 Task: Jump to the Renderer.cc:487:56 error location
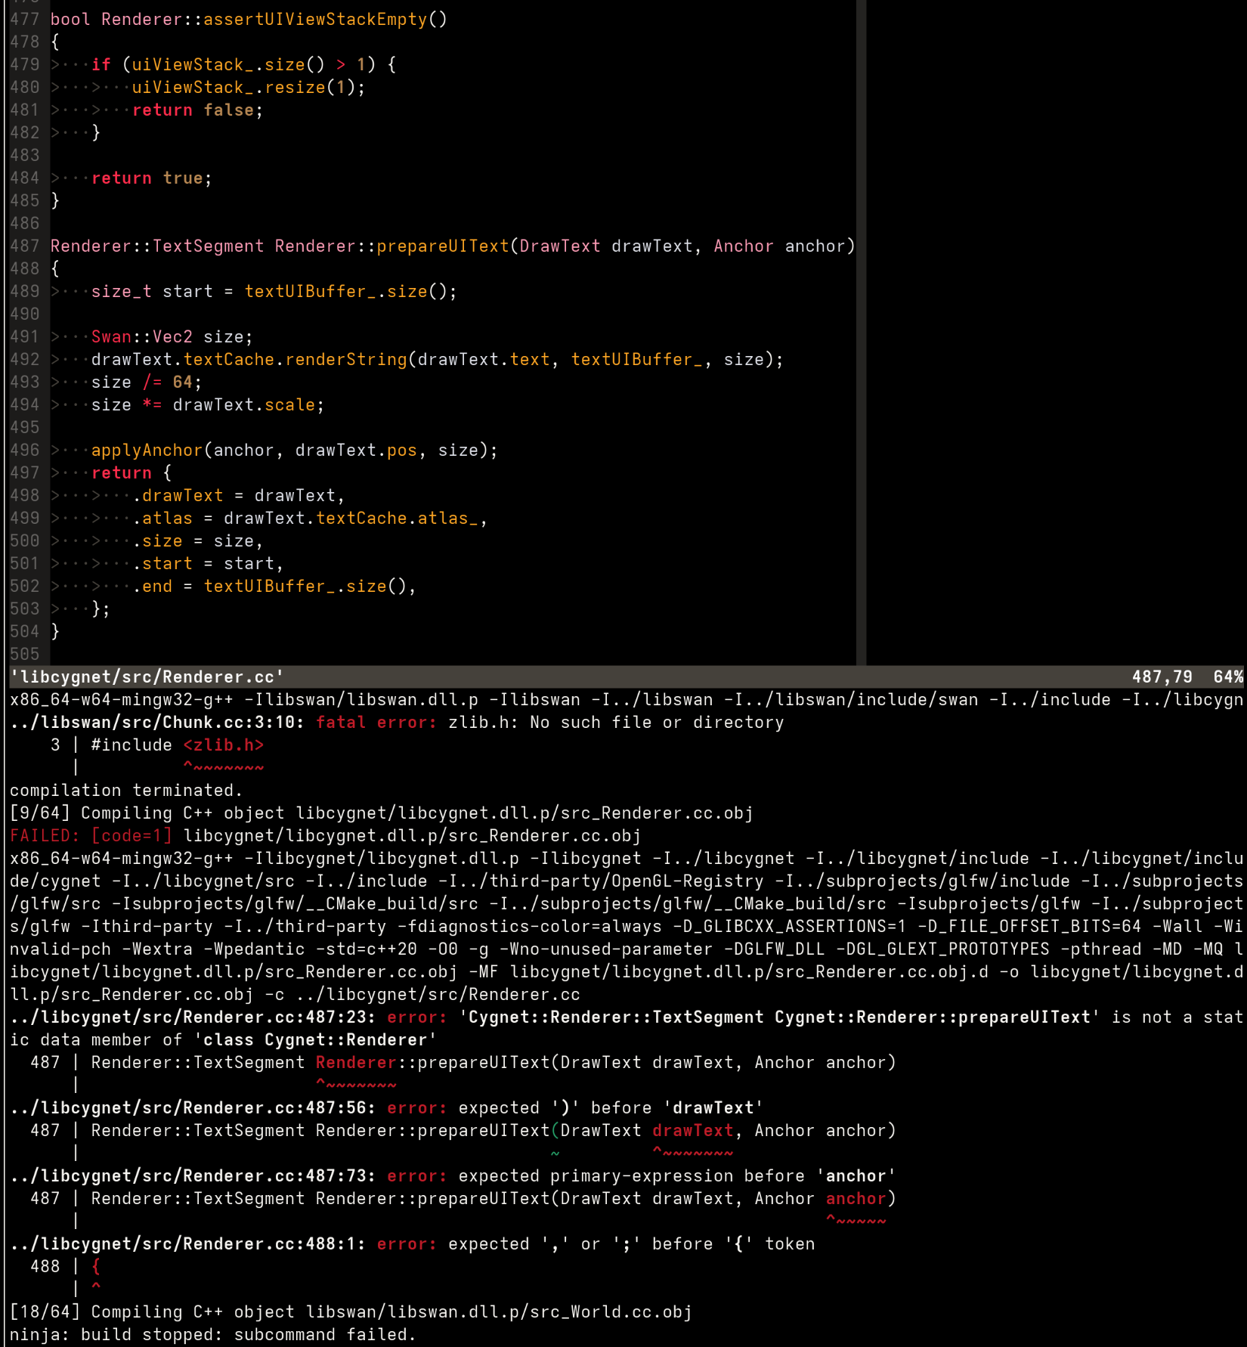click(193, 1107)
